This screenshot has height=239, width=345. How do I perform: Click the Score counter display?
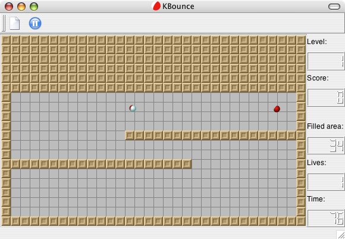pyautogui.click(x=325, y=98)
